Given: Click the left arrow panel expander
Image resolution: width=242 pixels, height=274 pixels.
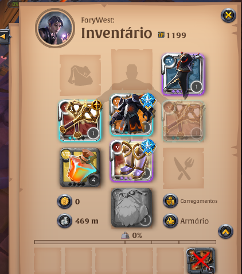Looking at the screenshot, I should [x=4, y=36].
